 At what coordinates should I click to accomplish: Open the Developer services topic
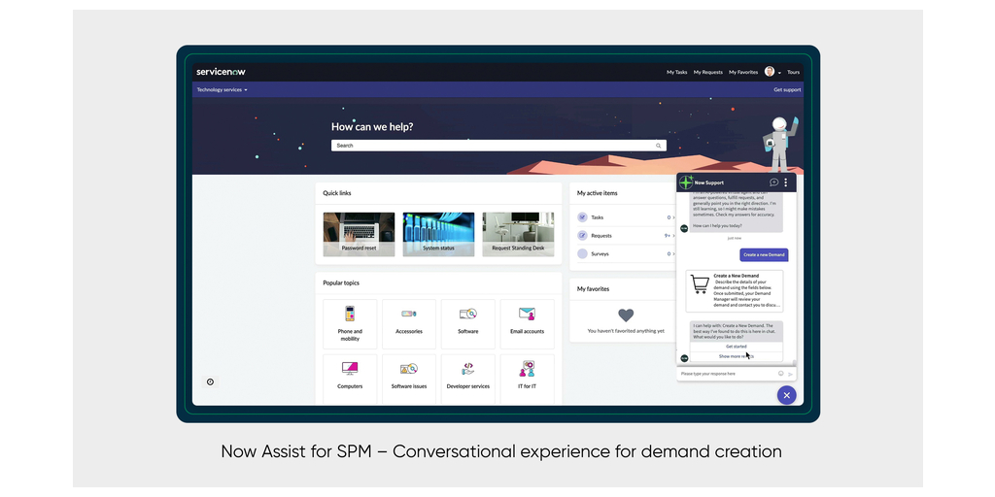click(467, 379)
